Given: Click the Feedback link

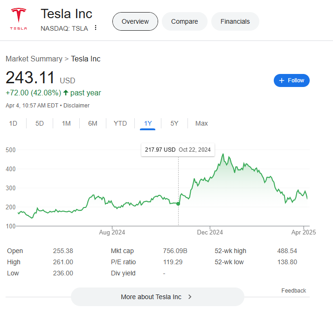Looking at the screenshot, I should 293,291.
